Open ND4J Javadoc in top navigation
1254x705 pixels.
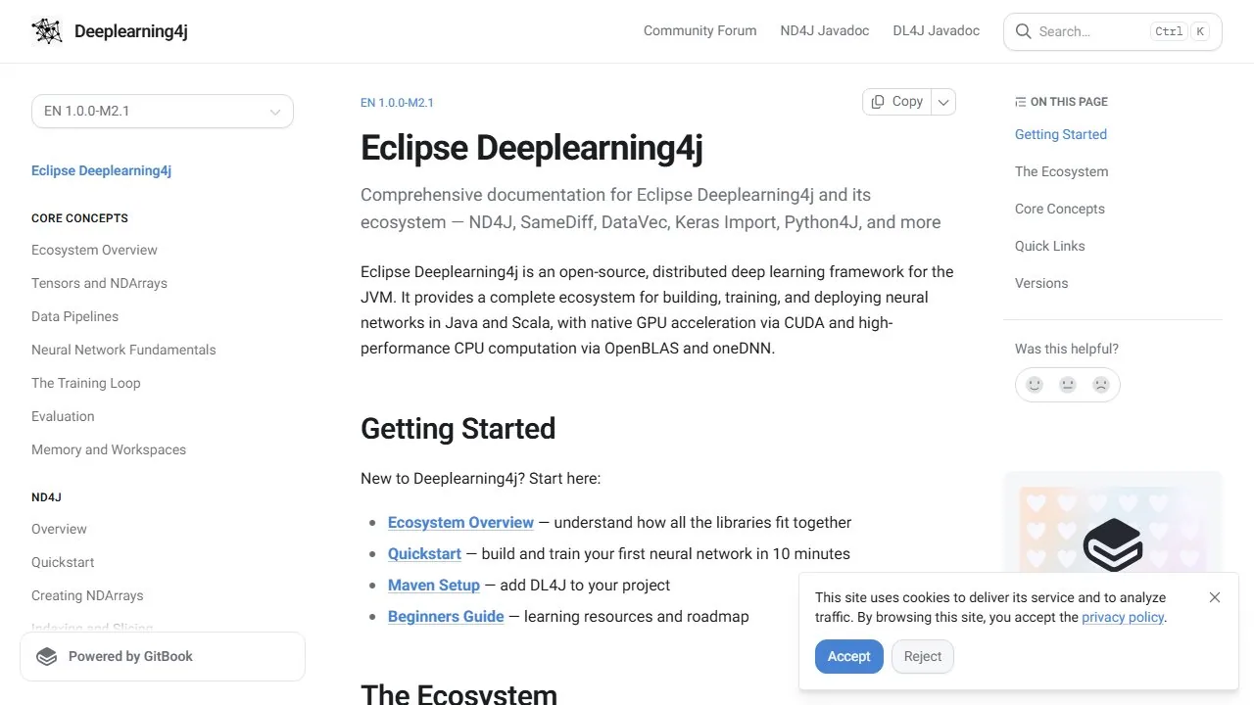[x=825, y=31]
